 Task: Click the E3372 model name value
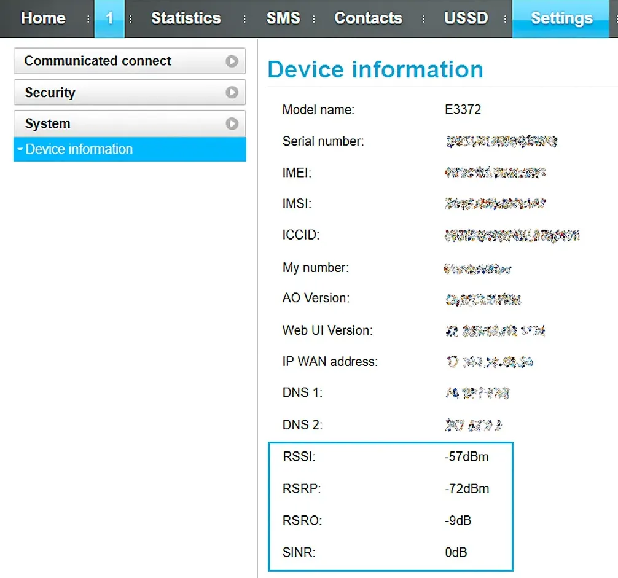[463, 110]
